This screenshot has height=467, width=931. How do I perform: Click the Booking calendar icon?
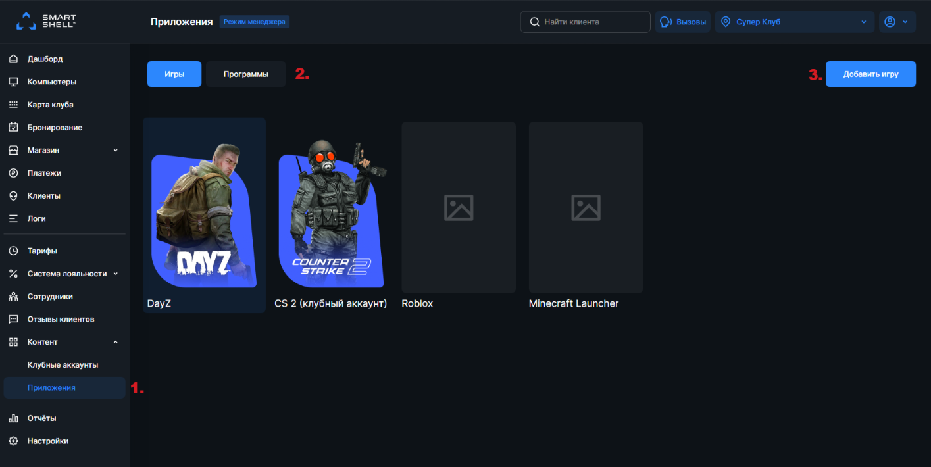13,128
